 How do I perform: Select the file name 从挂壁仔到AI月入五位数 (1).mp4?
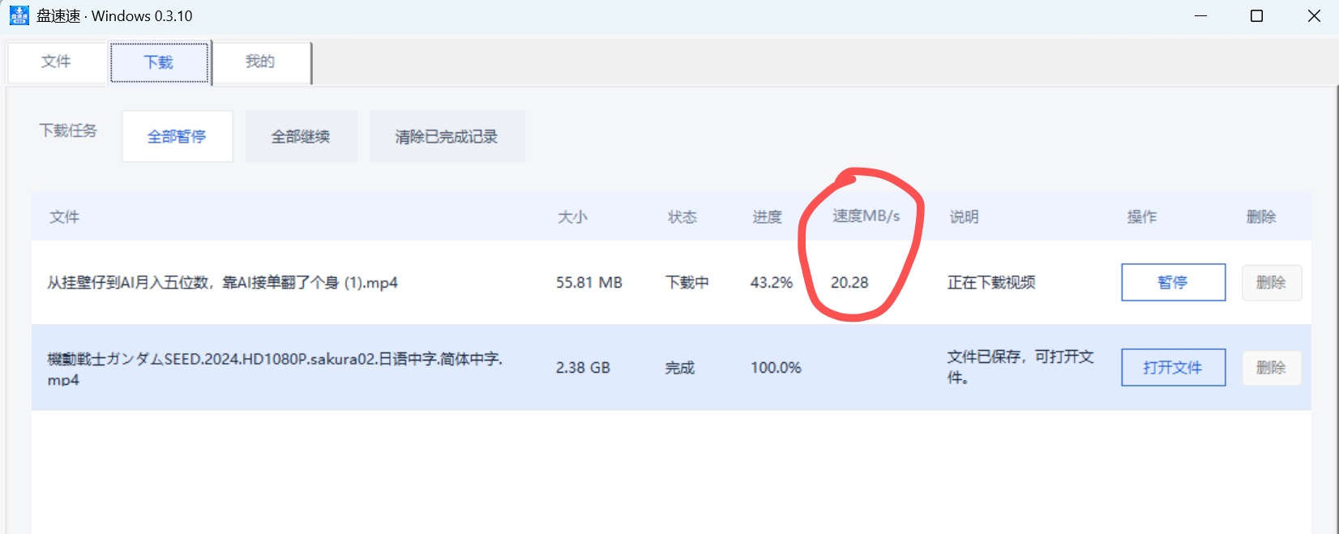222,282
